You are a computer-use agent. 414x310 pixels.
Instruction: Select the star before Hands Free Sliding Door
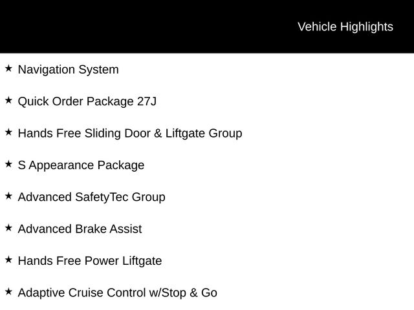[x=8, y=132]
